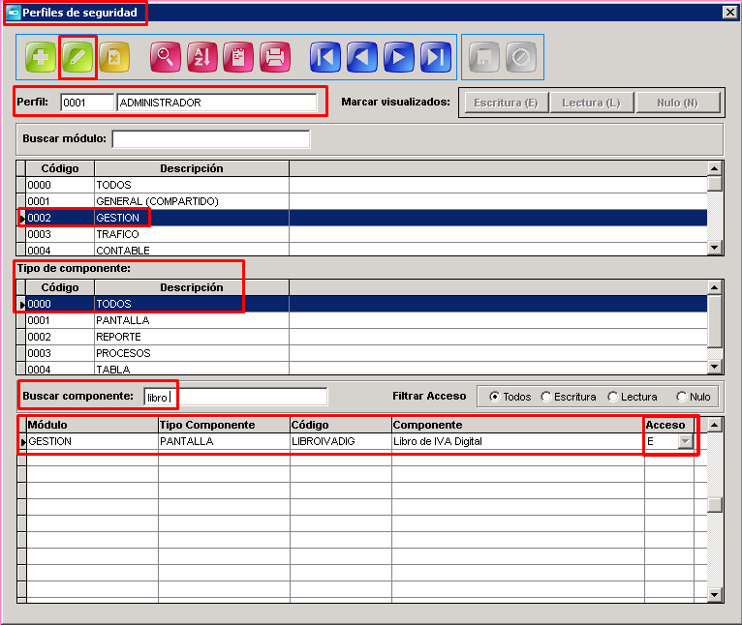Viewport: 742px width, 625px height.
Task: Go to previous record arrow
Action: [x=362, y=57]
